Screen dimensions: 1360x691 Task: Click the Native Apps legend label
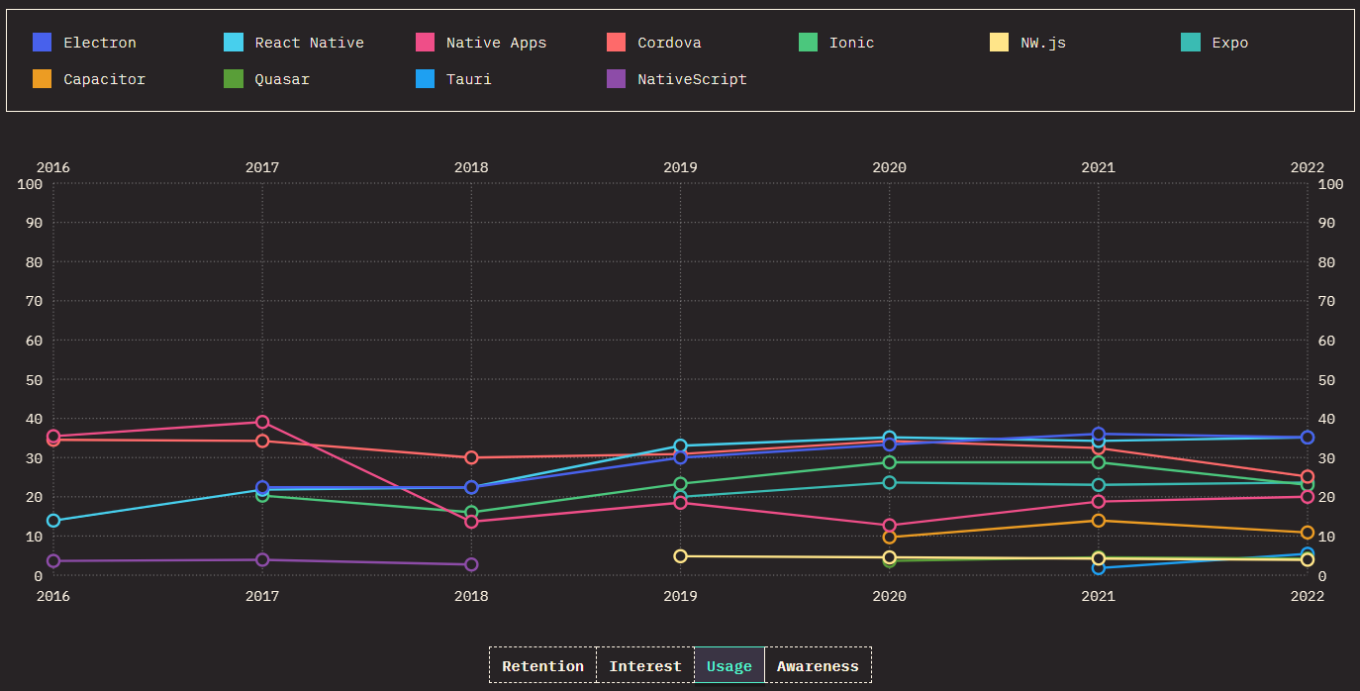pyautogui.click(x=496, y=43)
